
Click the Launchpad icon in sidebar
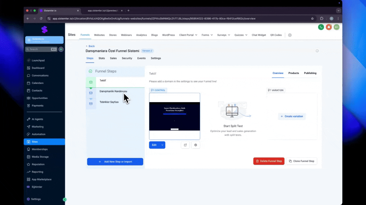pyautogui.click(x=29, y=60)
